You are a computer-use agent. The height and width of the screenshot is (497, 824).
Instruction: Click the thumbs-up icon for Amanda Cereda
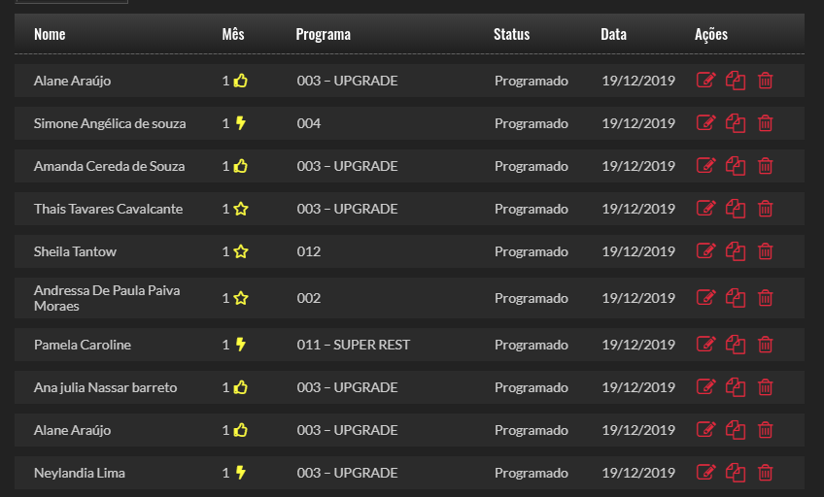[241, 166]
